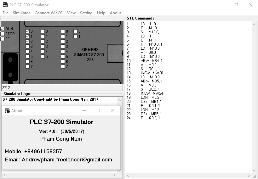Check box 7 in the leftmost I/O column
Image resolution: width=258 pixels, height=179 pixels.
(28, 67)
